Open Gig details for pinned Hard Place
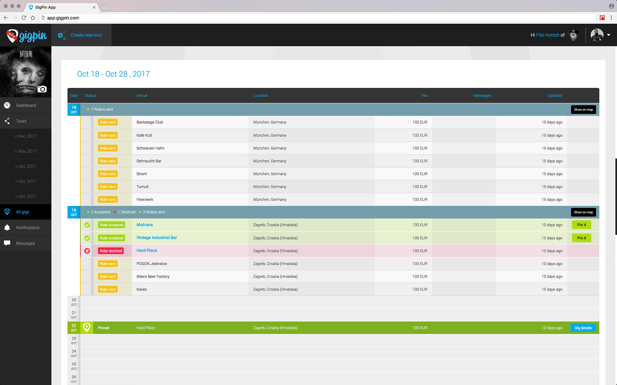This screenshot has height=385, width=617. click(x=583, y=328)
